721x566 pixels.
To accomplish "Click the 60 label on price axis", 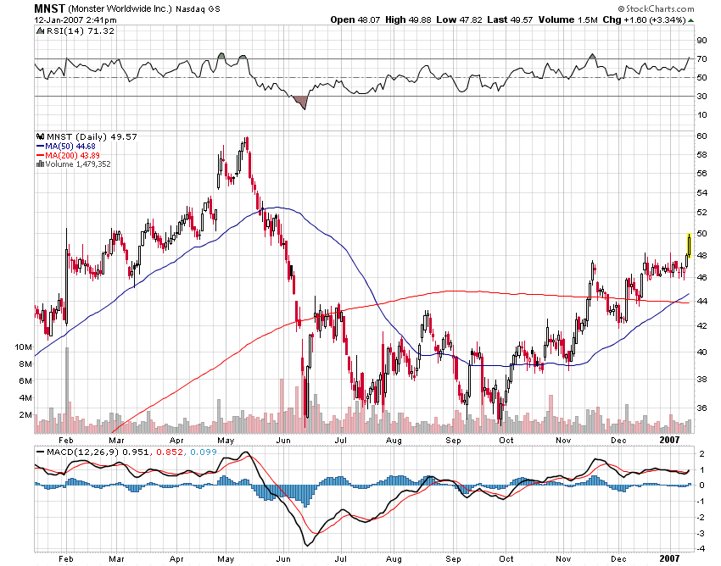I will tap(701, 136).
